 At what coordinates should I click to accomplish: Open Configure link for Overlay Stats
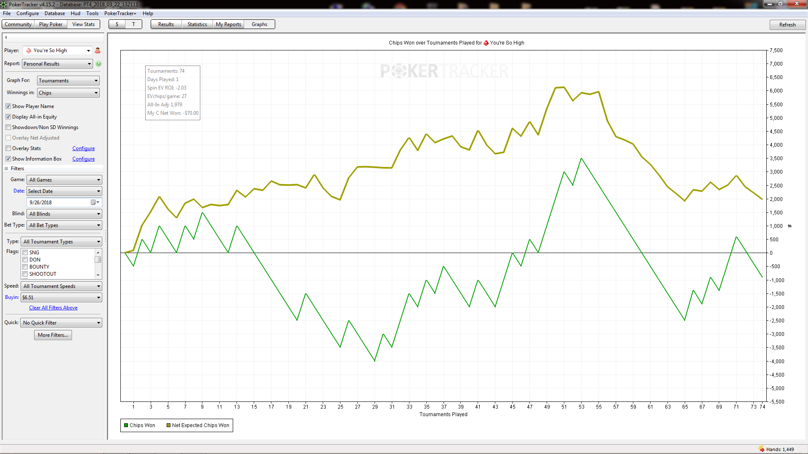pyautogui.click(x=84, y=148)
